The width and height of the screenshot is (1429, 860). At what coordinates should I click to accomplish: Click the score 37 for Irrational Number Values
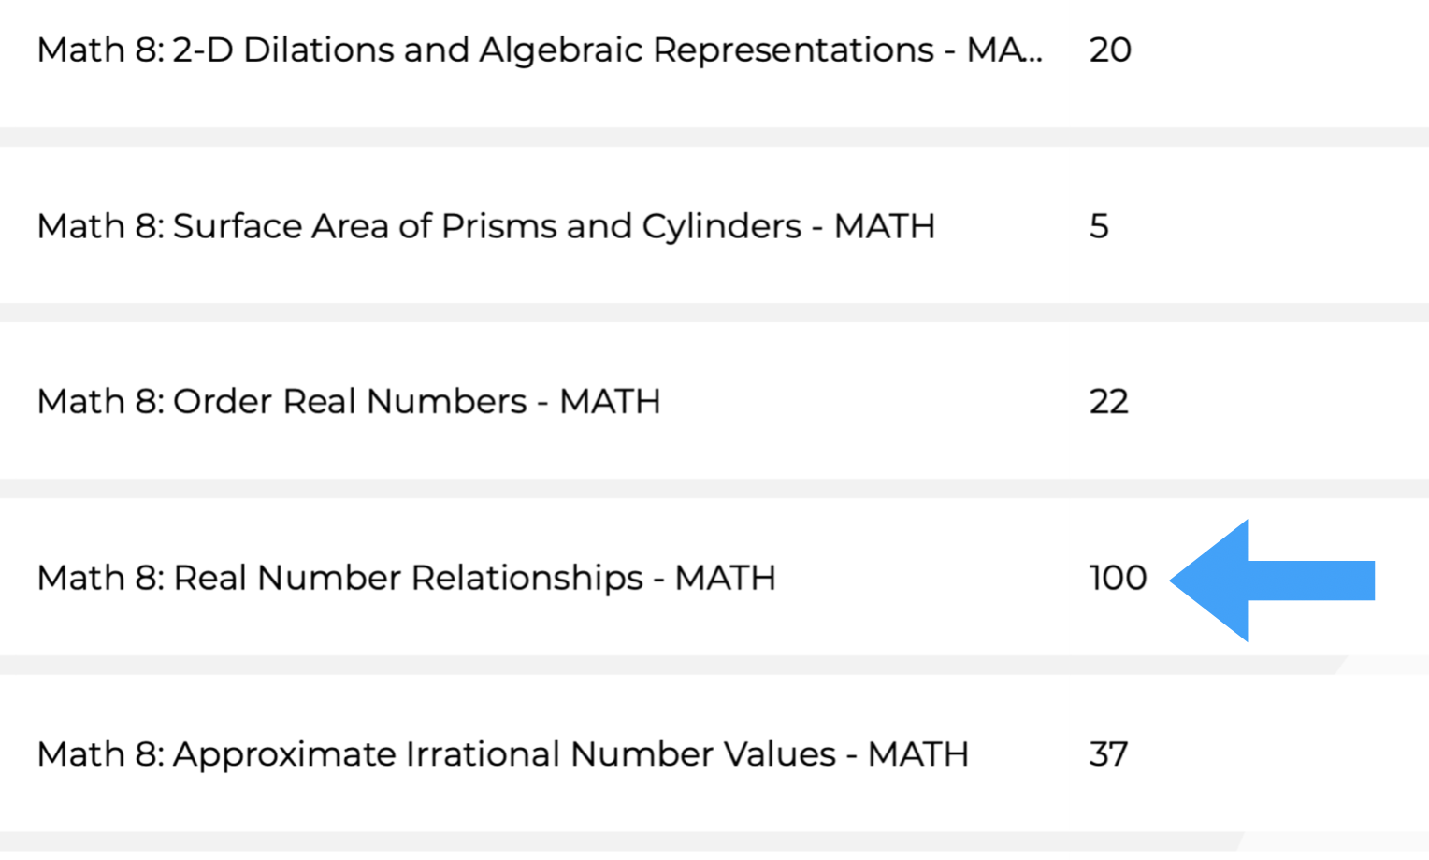[x=1109, y=754]
